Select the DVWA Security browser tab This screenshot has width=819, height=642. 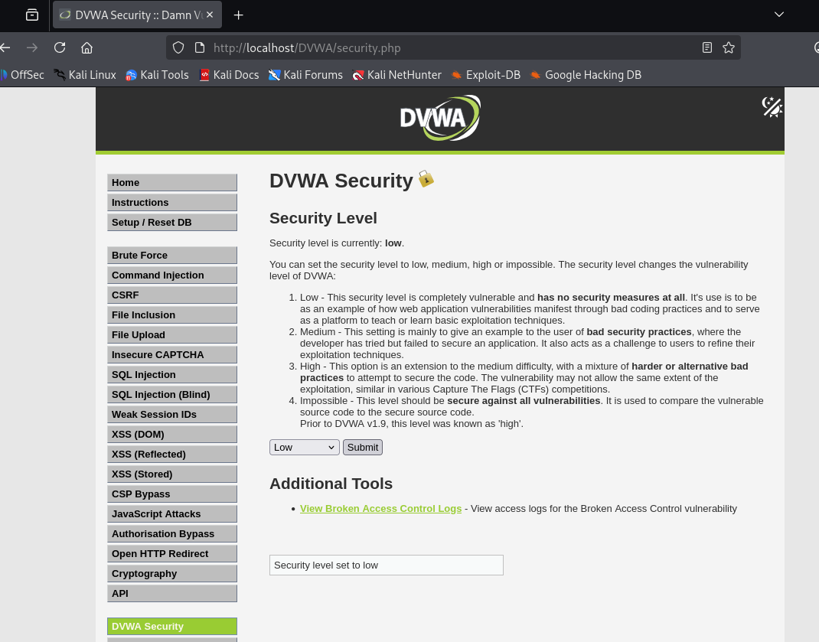point(137,15)
